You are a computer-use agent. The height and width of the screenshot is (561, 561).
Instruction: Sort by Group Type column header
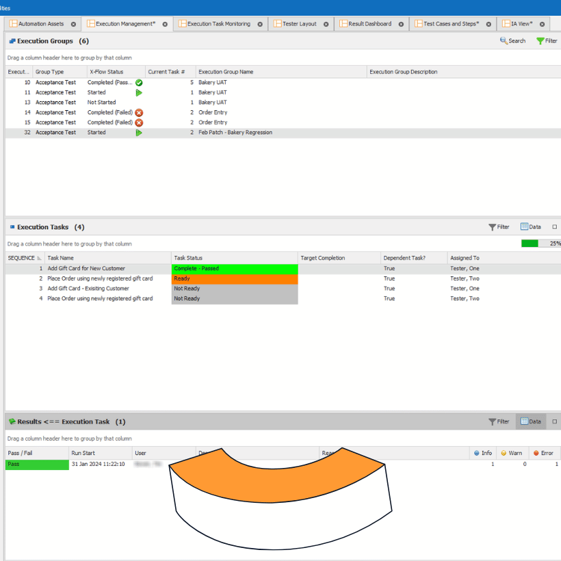tap(60, 72)
